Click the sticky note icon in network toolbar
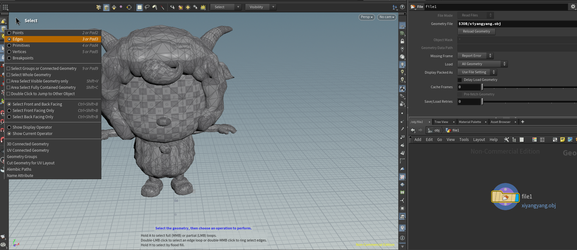577x250 pixels. (562, 139)
